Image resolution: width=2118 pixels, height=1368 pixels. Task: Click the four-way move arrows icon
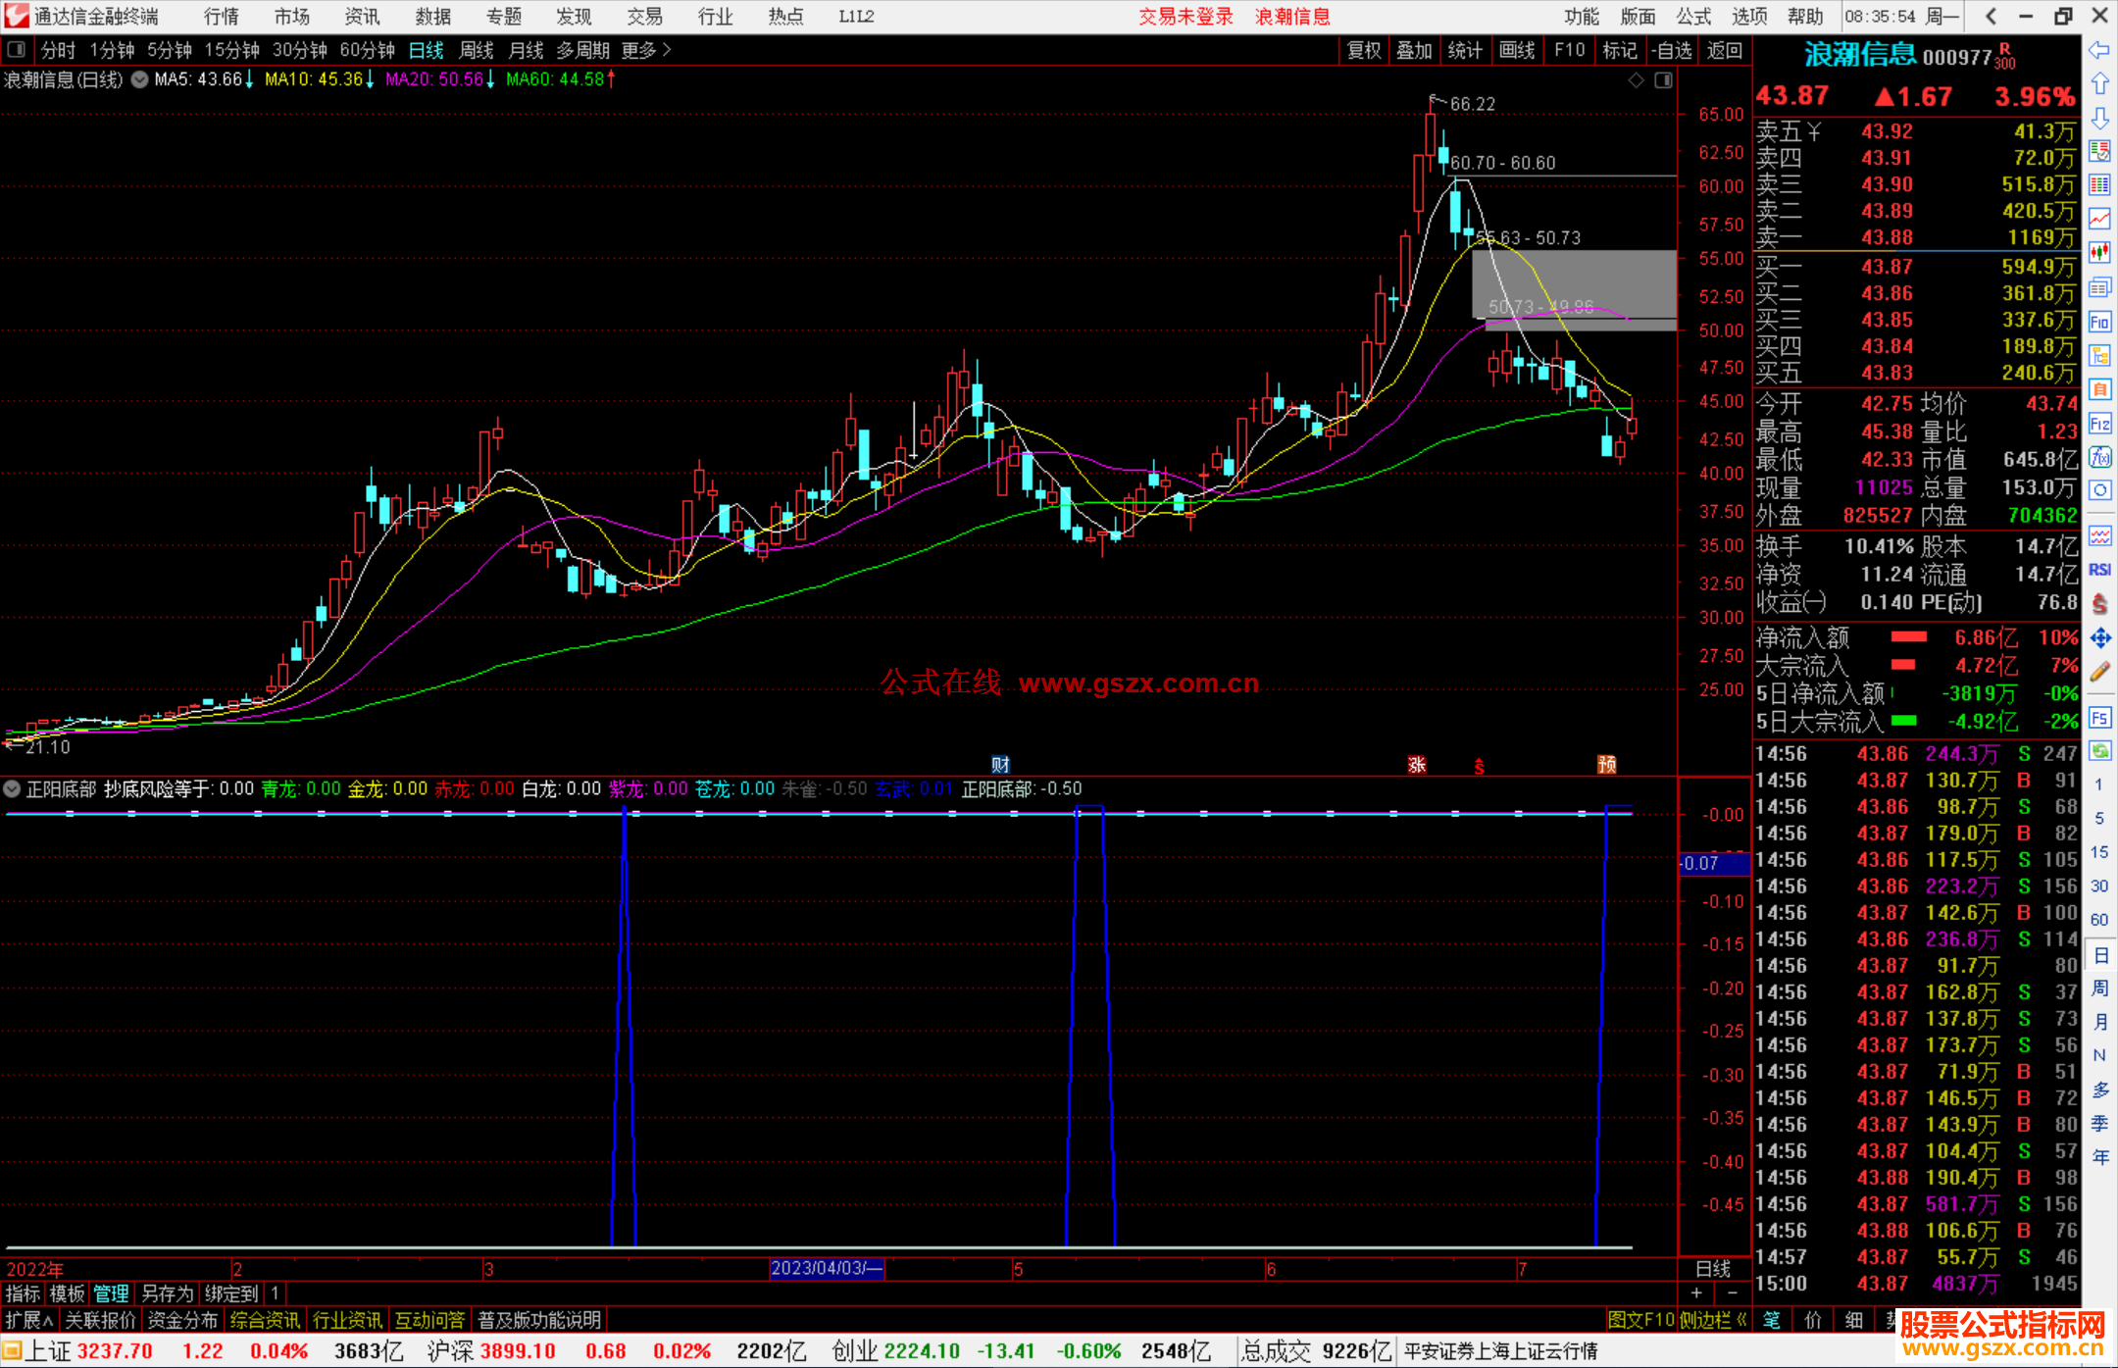pyautogui.click(x=2099, y=638)
